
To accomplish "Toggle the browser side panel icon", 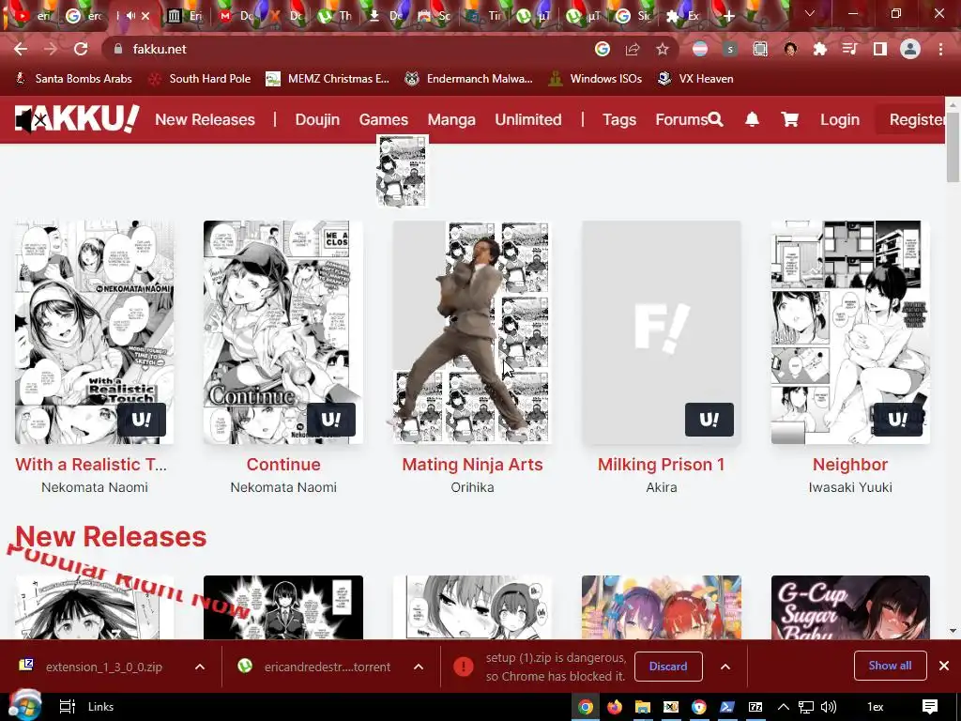I will click(880, 49).
